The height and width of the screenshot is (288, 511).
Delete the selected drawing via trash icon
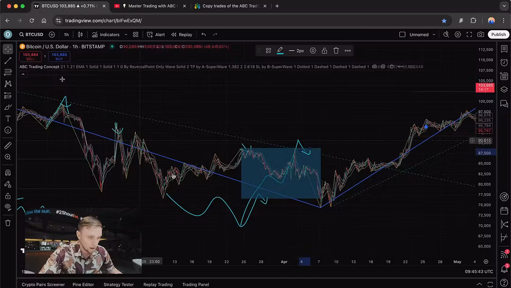pos(336,51)
